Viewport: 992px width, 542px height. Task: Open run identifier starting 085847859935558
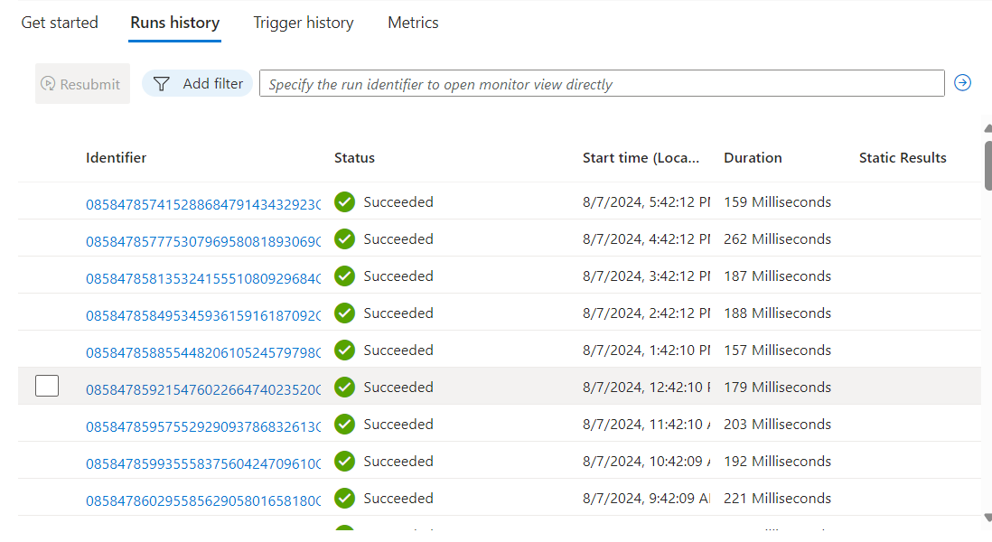click(203, 463)
